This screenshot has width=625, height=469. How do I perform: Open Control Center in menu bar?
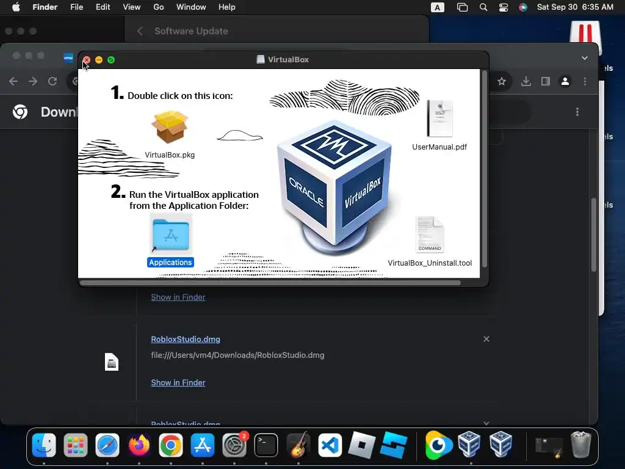pos(504,7)
